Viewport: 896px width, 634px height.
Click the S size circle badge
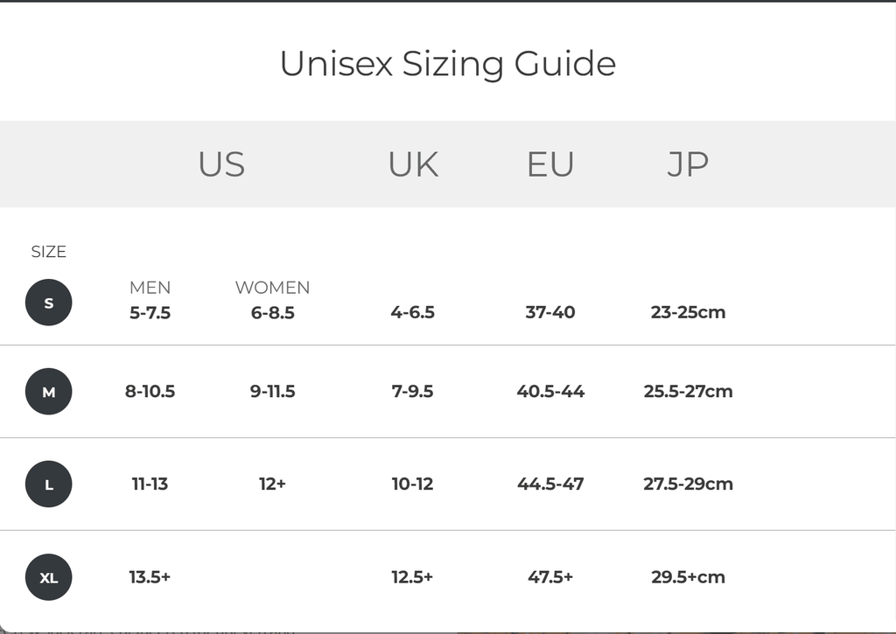pos(49,303)
